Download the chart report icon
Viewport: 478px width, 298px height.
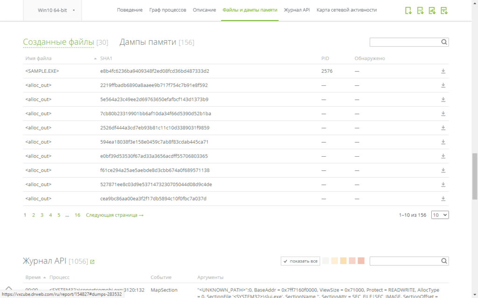432,10
